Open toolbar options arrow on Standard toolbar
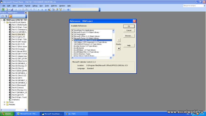Viewport: 206px width, 116px height. tap(99, 10)
